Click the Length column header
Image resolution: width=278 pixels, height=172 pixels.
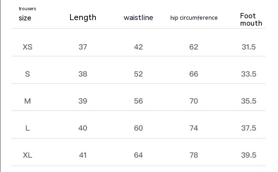83,18
